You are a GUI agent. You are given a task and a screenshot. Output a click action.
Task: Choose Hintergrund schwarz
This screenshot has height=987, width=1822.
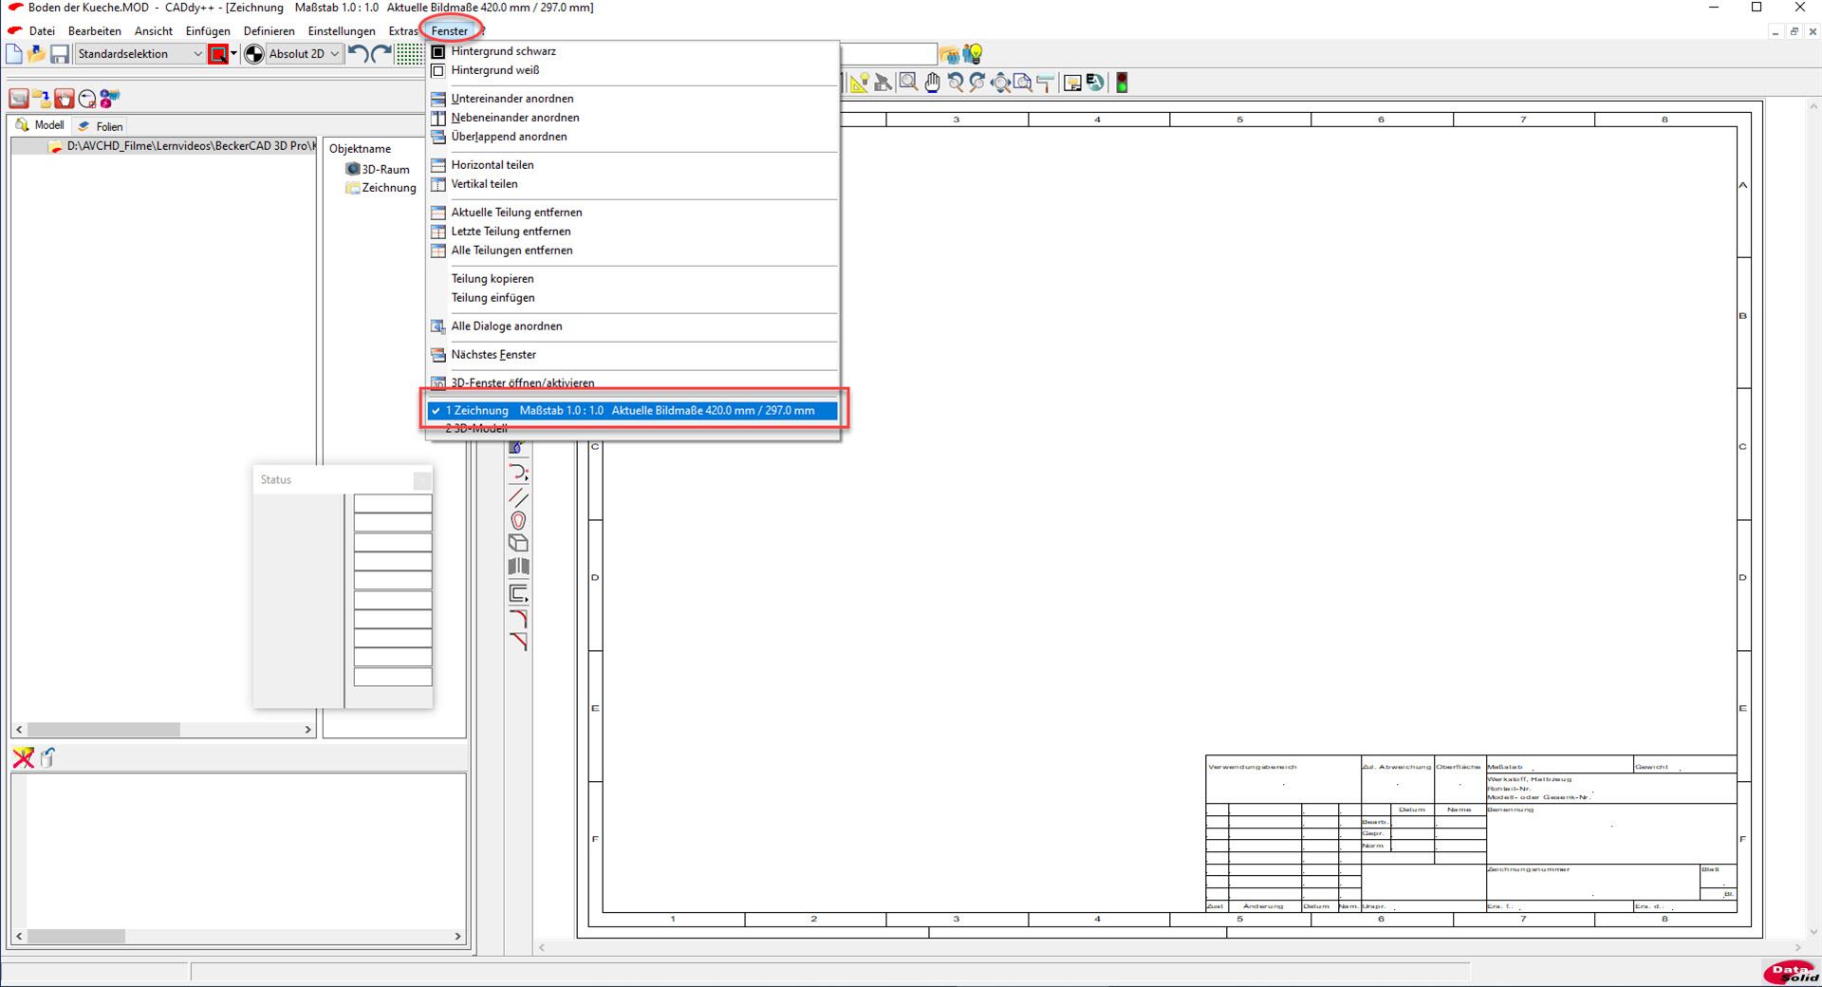(x=632, y=51)
